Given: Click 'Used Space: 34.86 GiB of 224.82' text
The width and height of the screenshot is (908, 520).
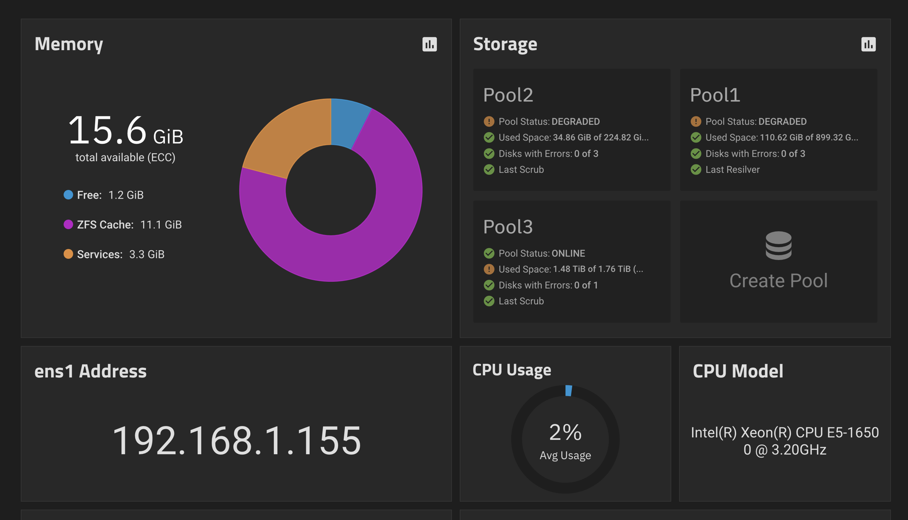Looking at the screenshot, I should coord(574,138).
